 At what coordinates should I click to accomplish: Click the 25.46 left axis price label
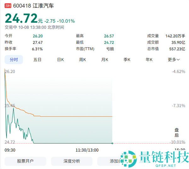tap(10, 106)
